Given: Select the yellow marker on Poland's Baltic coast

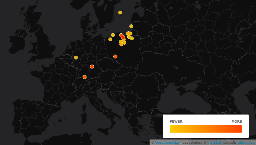Looking at the screenshot, I should (x=113, y=35).
